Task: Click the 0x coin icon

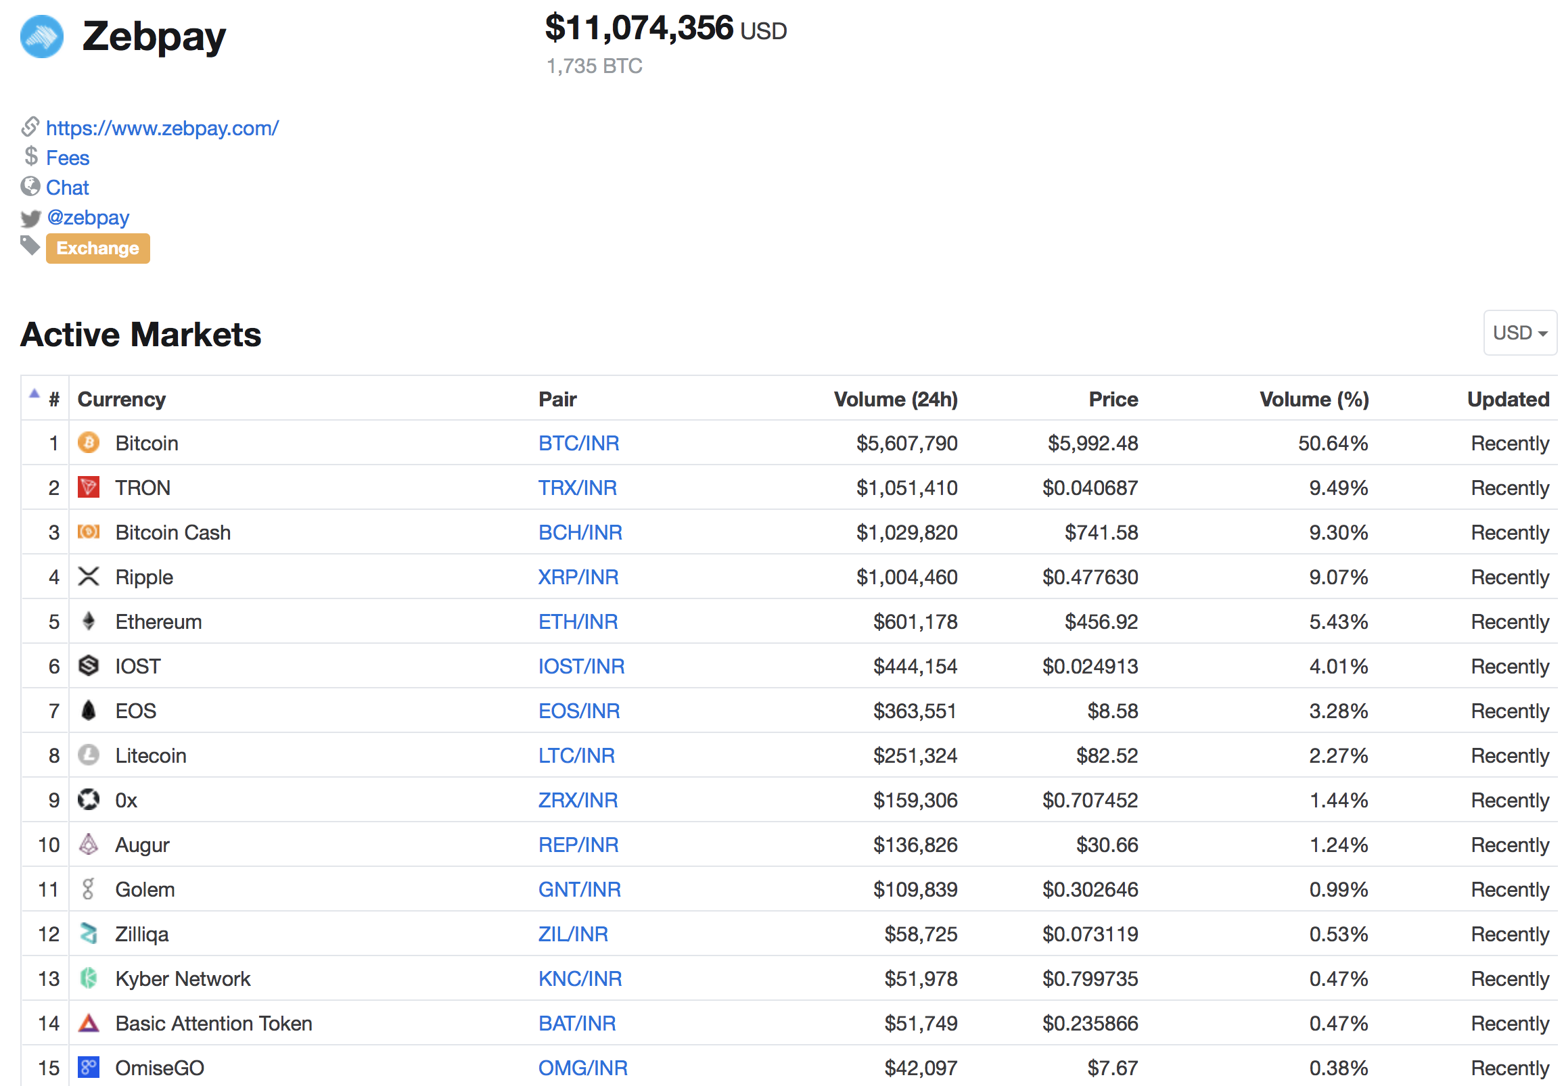Action: tap(89, 799)
